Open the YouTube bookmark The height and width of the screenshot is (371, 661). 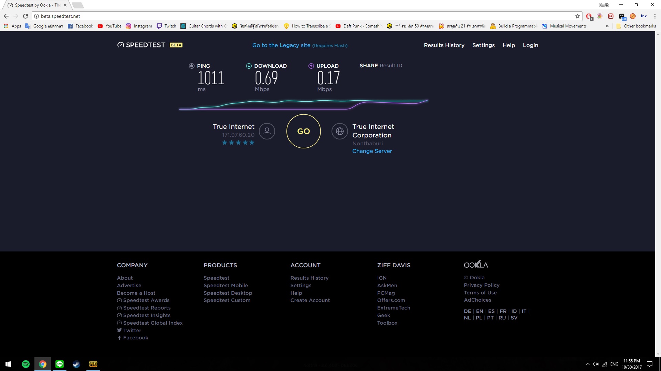110,26
